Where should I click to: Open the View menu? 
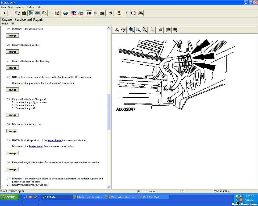(x=10, y=7)
